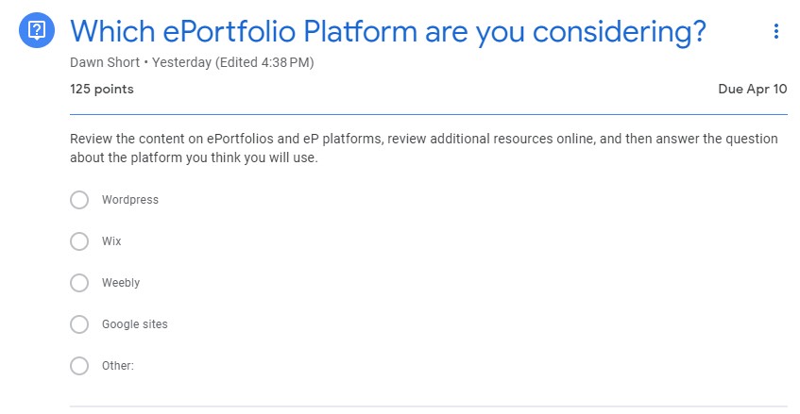The height and width of the screenshot is (414, 800).
Task: Click the question instructions paragraph
Action: coord(423,148)
